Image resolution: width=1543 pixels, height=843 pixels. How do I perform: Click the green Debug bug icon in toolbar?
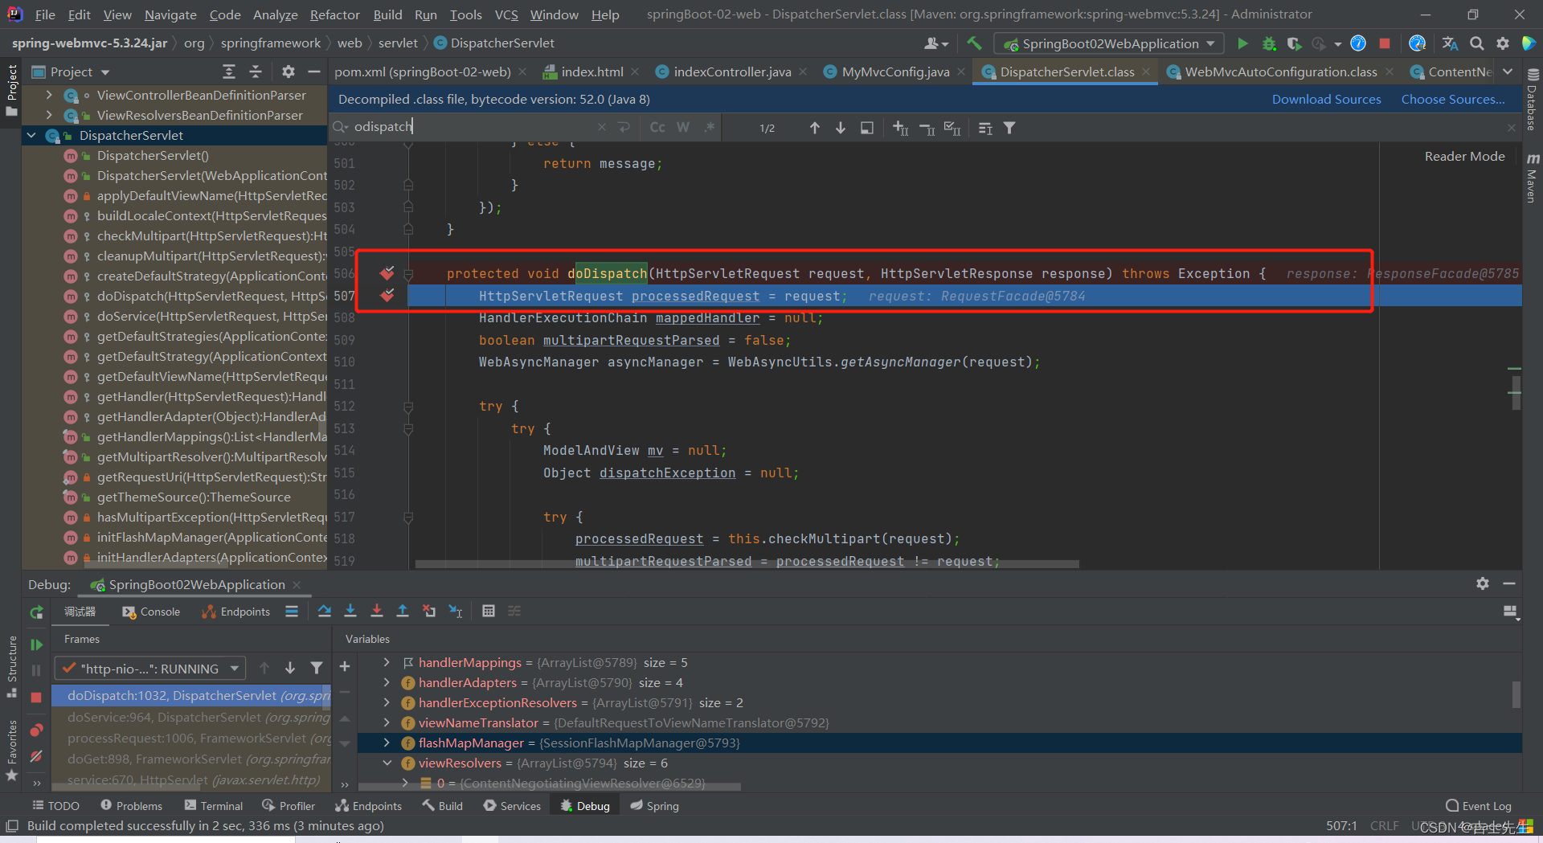(1269, 43)
